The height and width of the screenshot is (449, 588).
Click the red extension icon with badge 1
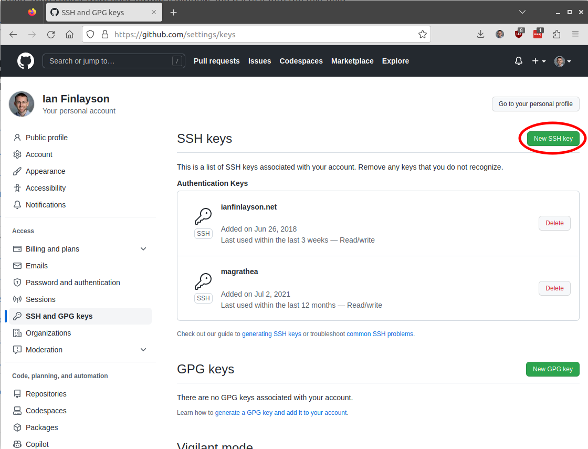tap(538, 34)
